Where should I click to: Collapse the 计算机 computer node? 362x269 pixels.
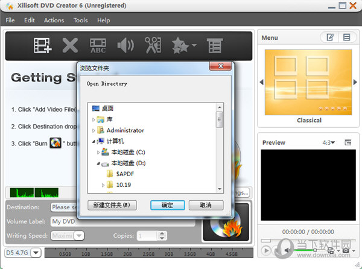(x=94, y=141)
